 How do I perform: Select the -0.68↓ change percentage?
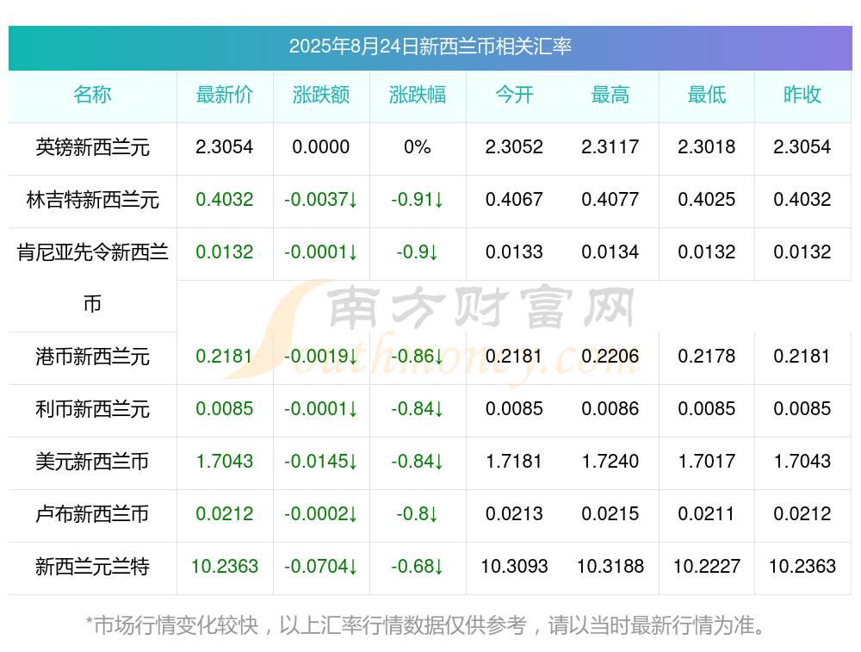coord(418,566)
